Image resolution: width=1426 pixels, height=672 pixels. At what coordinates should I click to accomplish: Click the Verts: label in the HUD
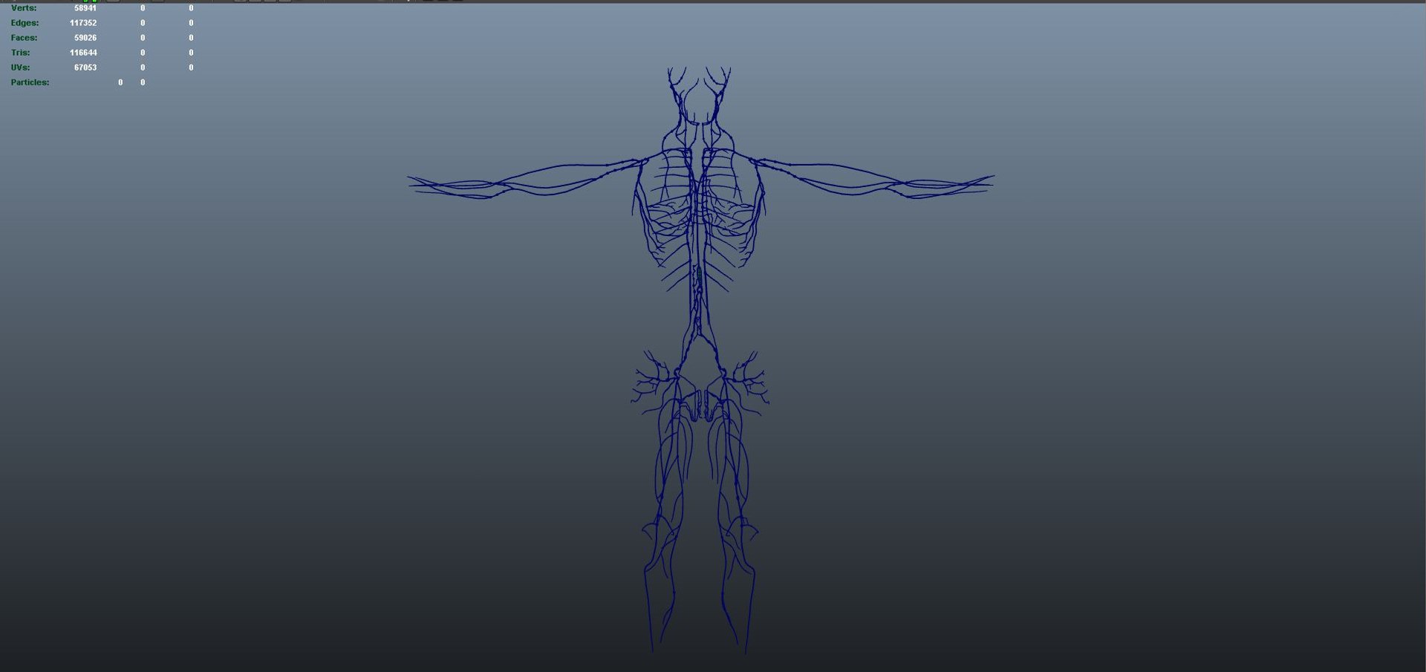pyautogui.click(x=24, y=8)
